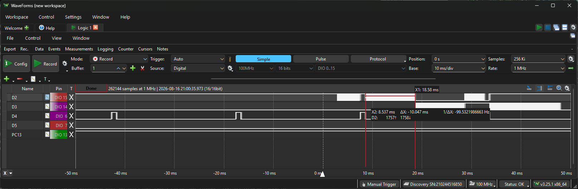This screenshot has height=189, width=578.
Task: Open the Cursors menu item
Action: click(145, 49)
